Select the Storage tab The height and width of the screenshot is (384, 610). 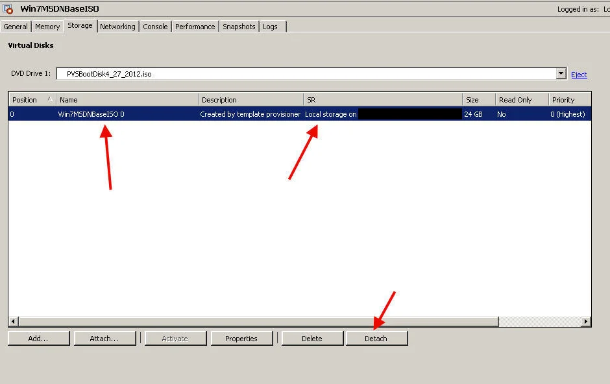[80, 26]
